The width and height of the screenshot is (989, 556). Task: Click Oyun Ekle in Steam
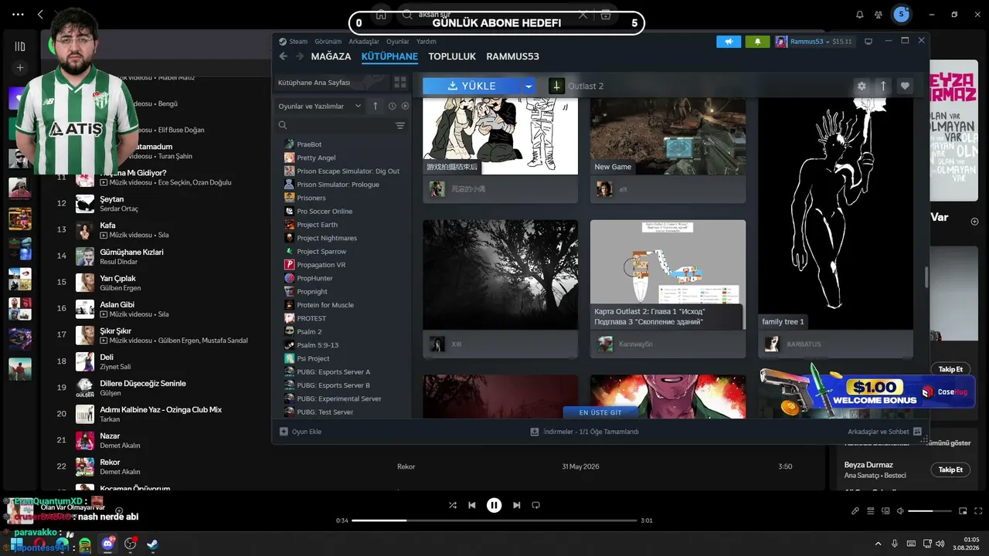coord(301,432)
